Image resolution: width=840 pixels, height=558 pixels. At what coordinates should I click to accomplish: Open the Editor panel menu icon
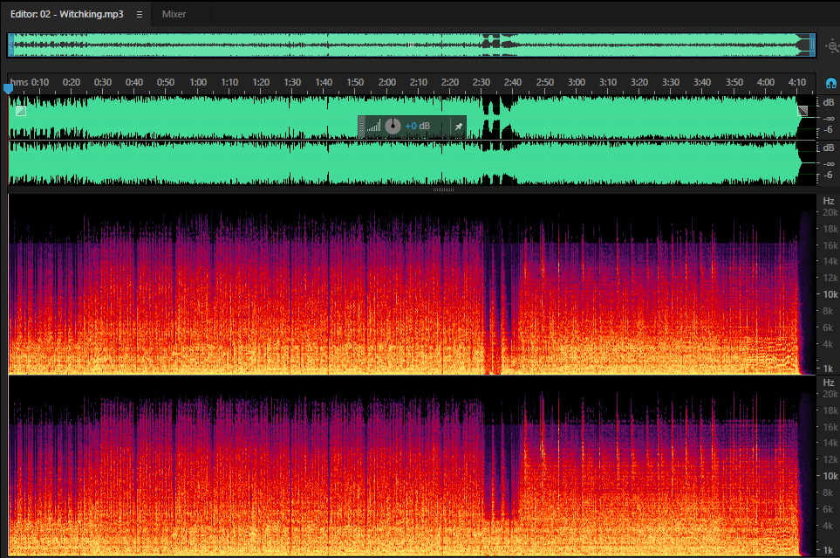[x=140, y=15]
